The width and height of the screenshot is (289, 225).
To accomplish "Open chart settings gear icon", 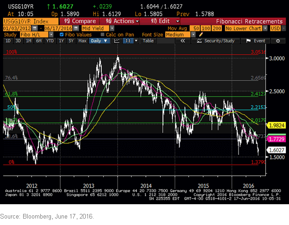I will [x=278, y=41].
